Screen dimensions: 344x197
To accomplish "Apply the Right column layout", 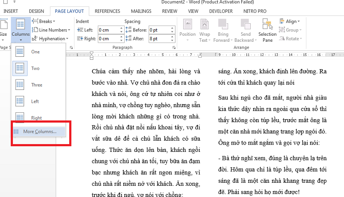I will click(39, 117).
